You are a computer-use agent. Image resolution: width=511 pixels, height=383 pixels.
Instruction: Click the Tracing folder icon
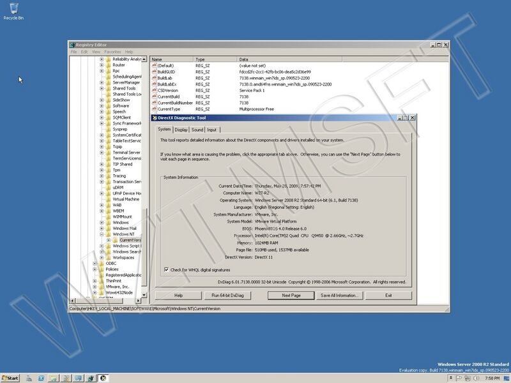point(109,176)
